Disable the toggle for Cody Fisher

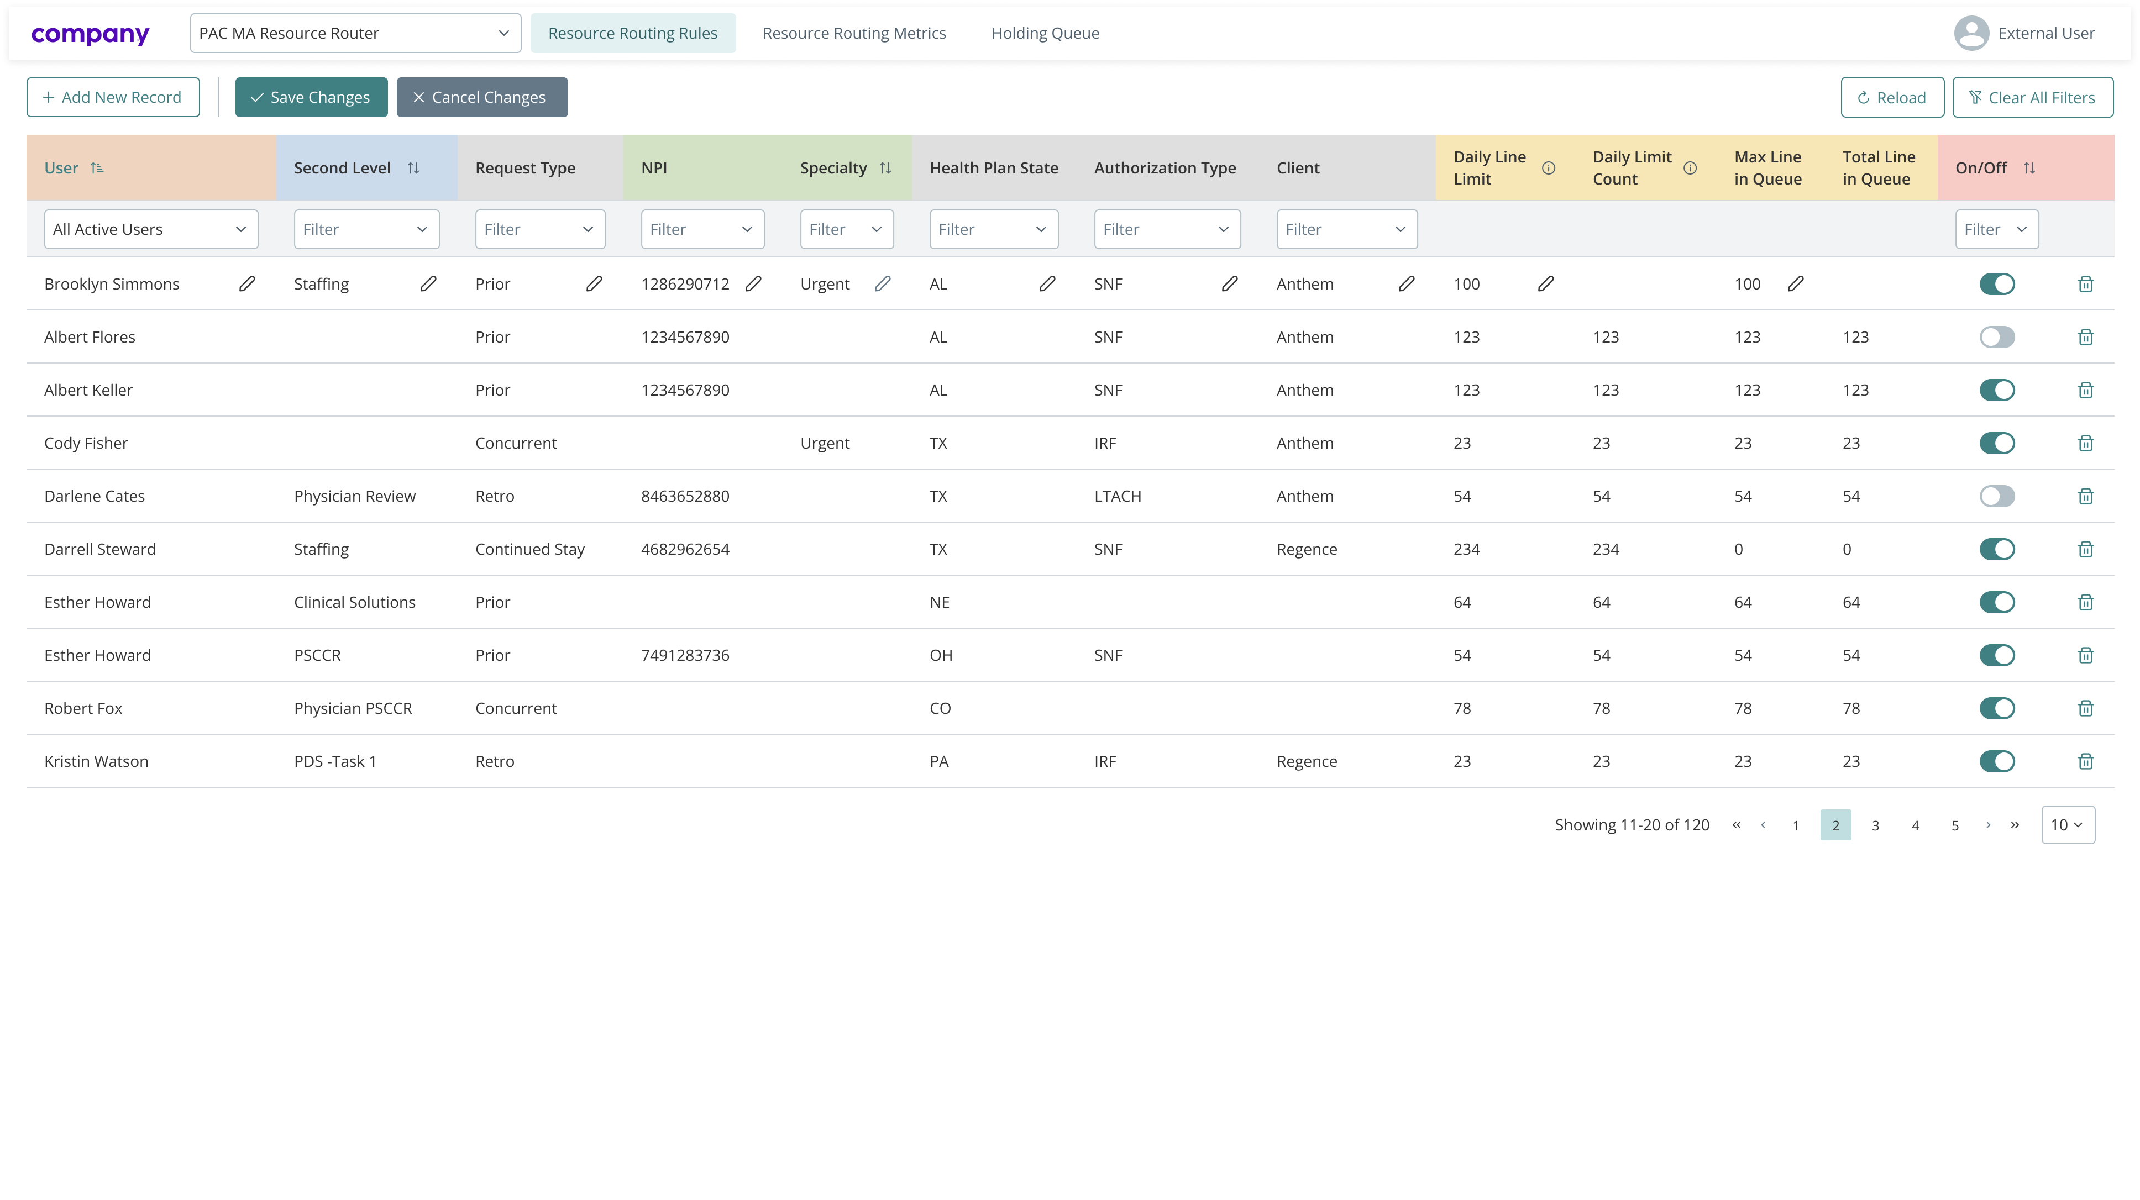coord(1997,443)
